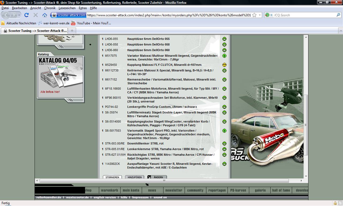The height and width of the screenshot is (206, 343).
Task: Open the mein konto navigation item
Action: point(131,190)
